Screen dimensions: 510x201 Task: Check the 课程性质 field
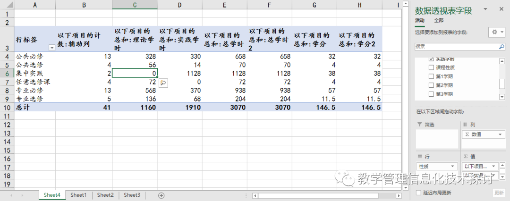431,67
